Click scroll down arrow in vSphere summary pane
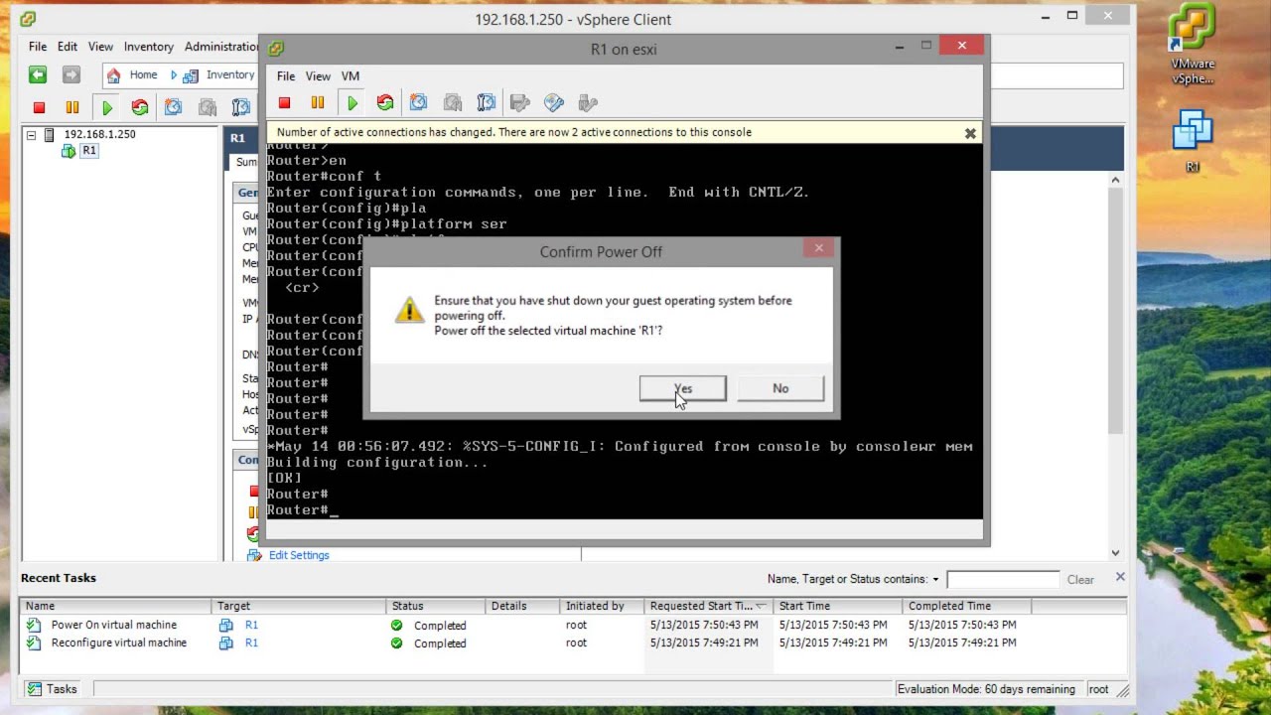 pos(1115,553)
